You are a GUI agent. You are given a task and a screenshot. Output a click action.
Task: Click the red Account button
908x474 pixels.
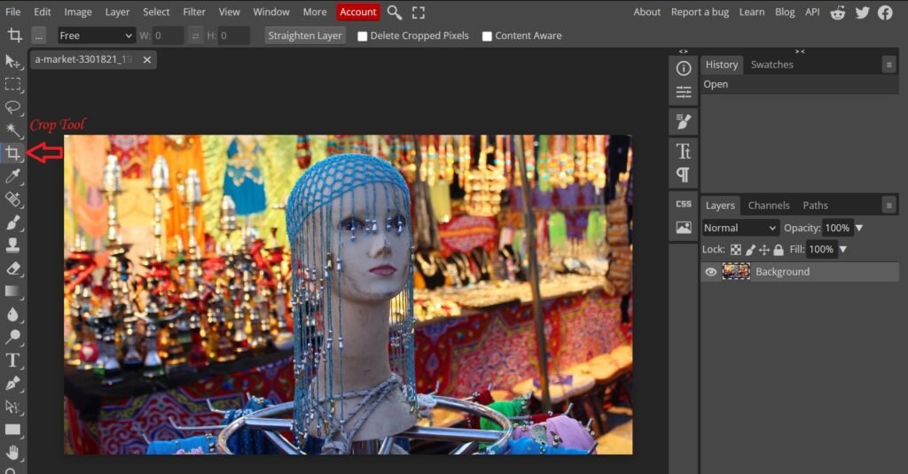coord(358,12)
